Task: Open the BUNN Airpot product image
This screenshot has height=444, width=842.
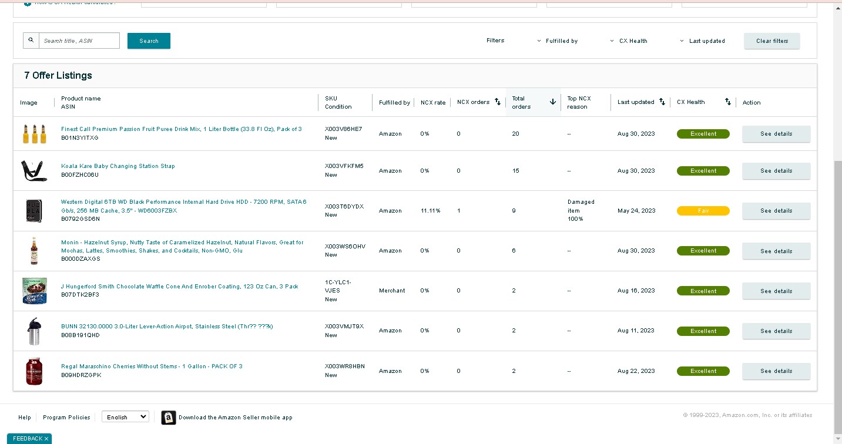Action: tap(34, 331)
